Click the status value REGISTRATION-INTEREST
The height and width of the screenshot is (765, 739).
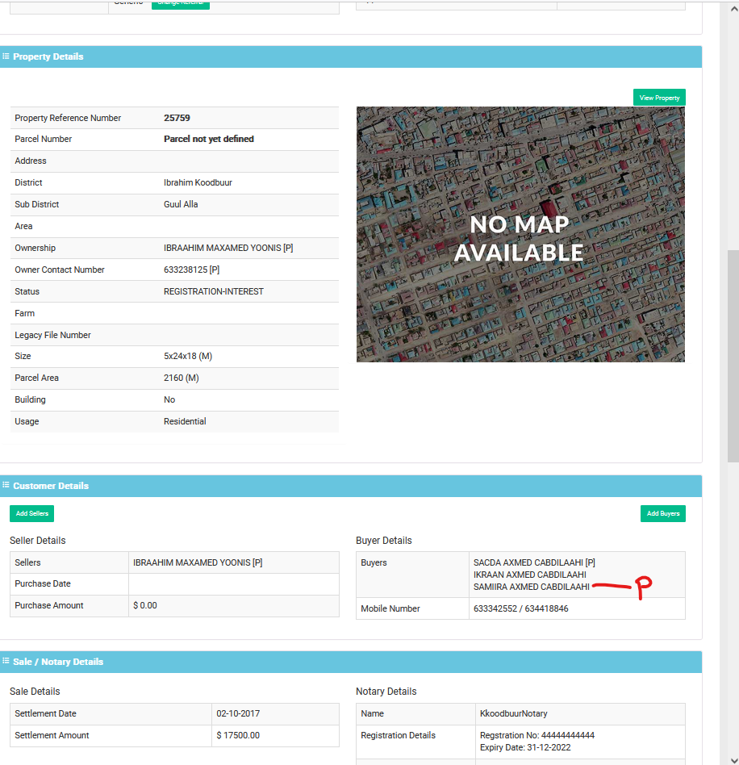pyautogui.click(x=213, y=292)
